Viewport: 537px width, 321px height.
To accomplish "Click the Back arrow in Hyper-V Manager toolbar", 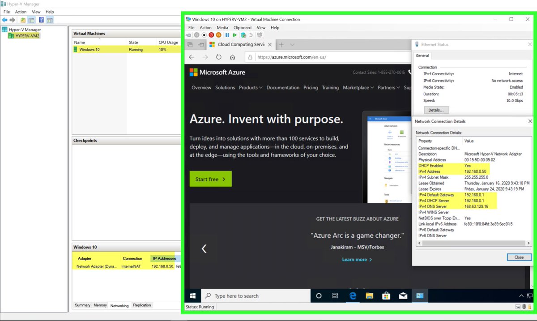I will click(4, 20).
